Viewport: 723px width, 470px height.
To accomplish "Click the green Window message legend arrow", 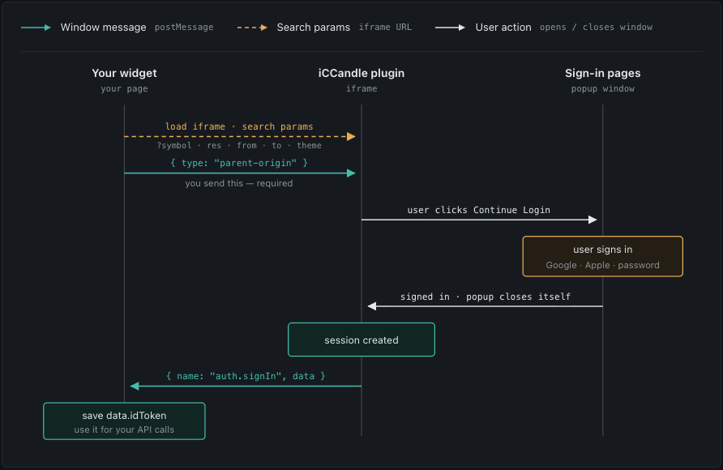I will click(x=36, y=28).
